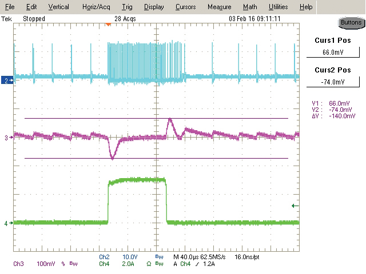The width and height of the screenshot is (366, 274).
Task: Click the M 40.0µs timebase readout
Action: point(186,257)
